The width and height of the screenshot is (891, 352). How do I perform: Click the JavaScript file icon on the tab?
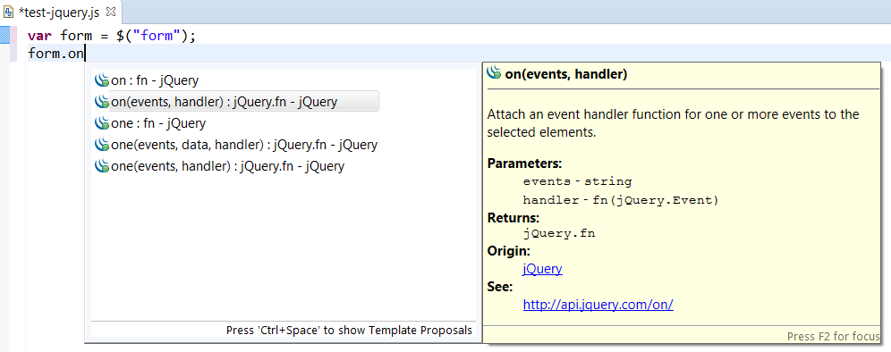(9, 12)
